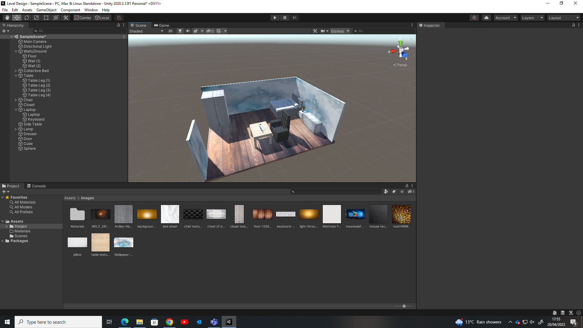Select the Move tool
The height and width of the screenshot is (328, 583).
[17, 17]
